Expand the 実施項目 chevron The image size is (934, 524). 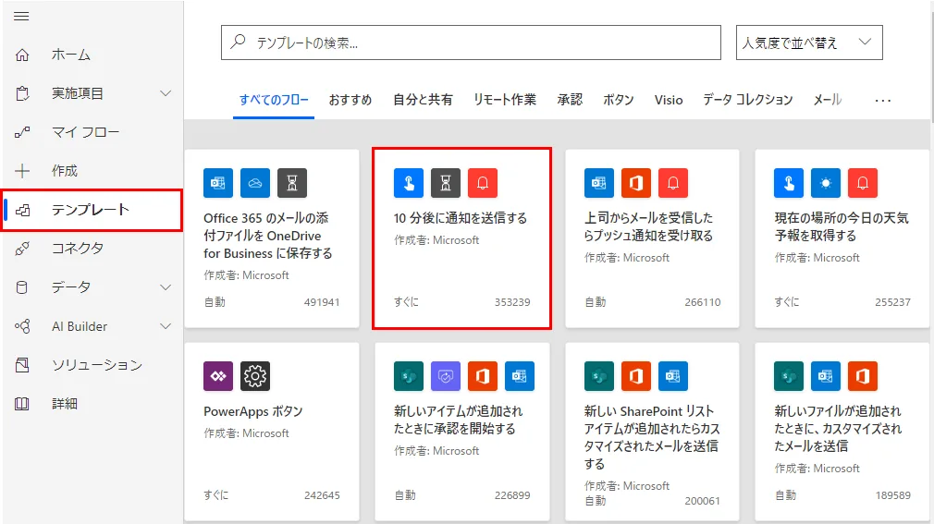pyautogui.click(x=166, y=93)
